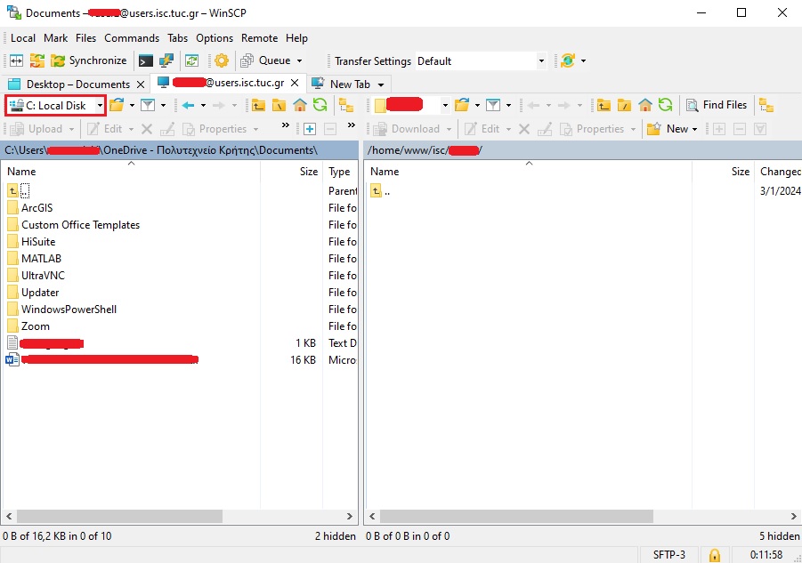Toggle the local directory tree icon
The height and width of the screenshot is (563, 802).
pos(345,105)
